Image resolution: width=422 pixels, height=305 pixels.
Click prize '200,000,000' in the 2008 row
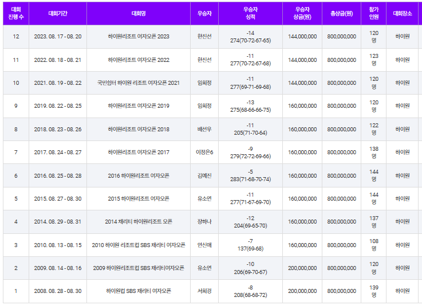[x=302, y=291]
